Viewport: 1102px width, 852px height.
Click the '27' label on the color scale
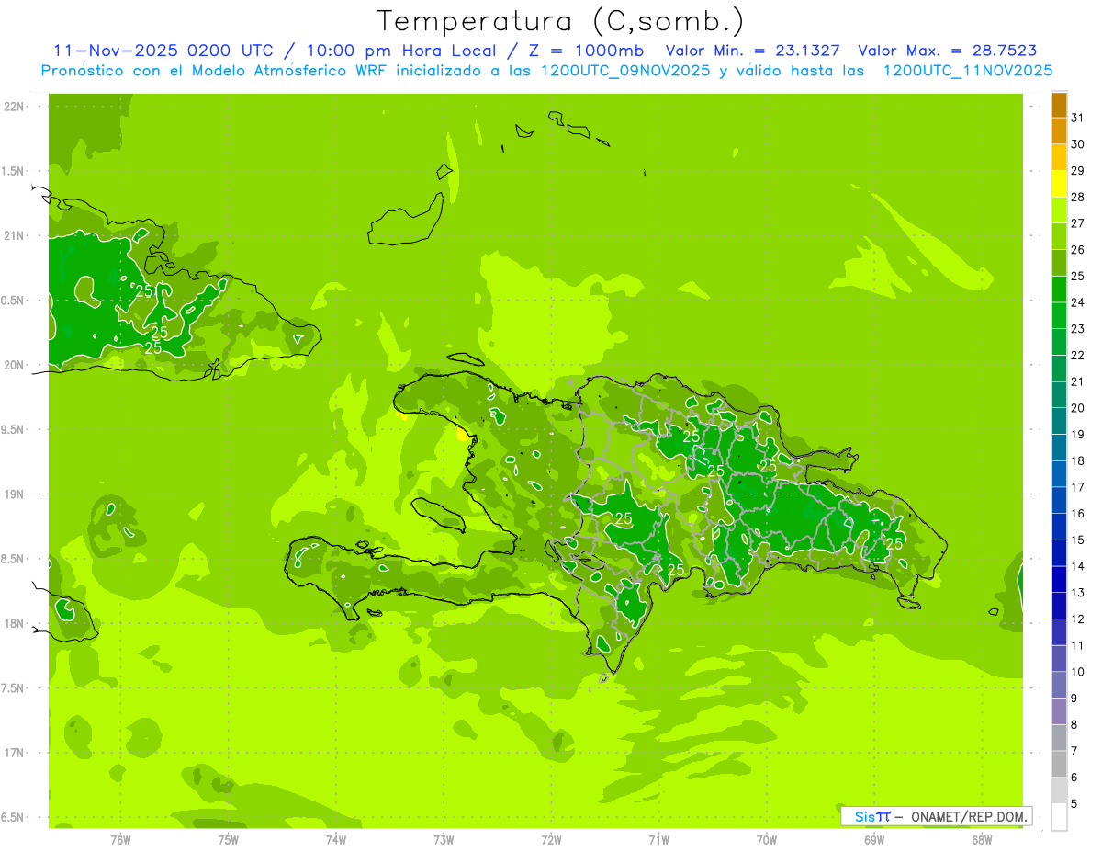coord(1078,223)
